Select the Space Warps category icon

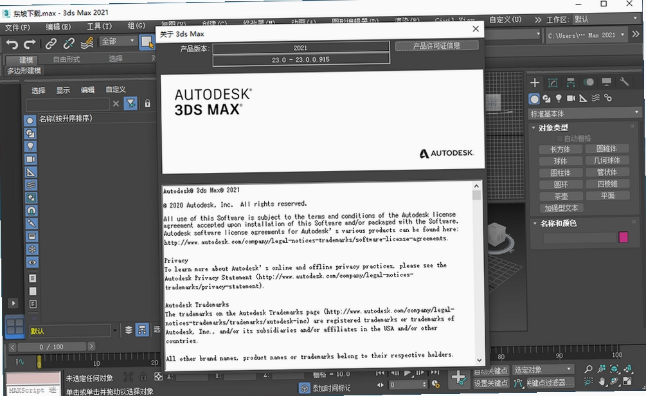(x=595, y=98)
